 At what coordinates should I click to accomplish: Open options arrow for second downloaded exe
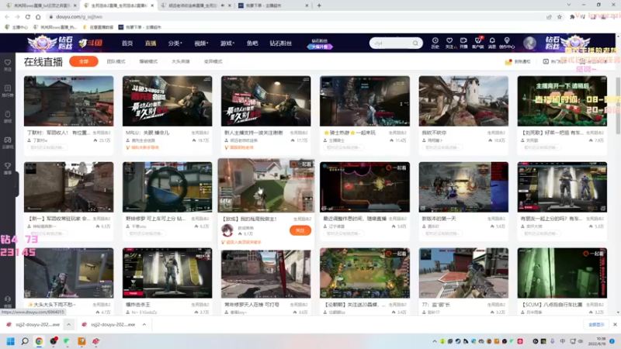coord(144,324)
